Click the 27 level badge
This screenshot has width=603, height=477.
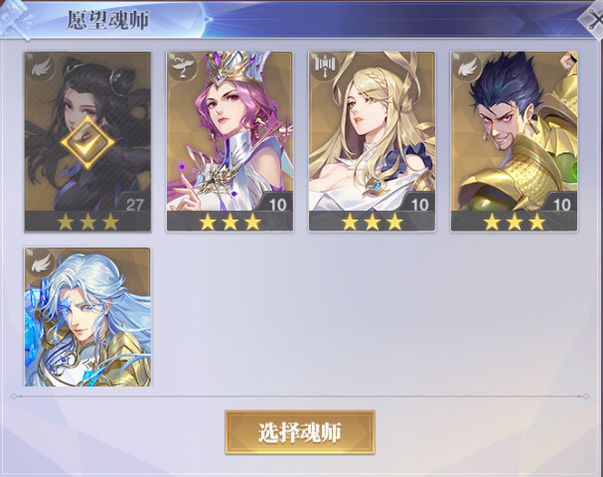point(133,205)
